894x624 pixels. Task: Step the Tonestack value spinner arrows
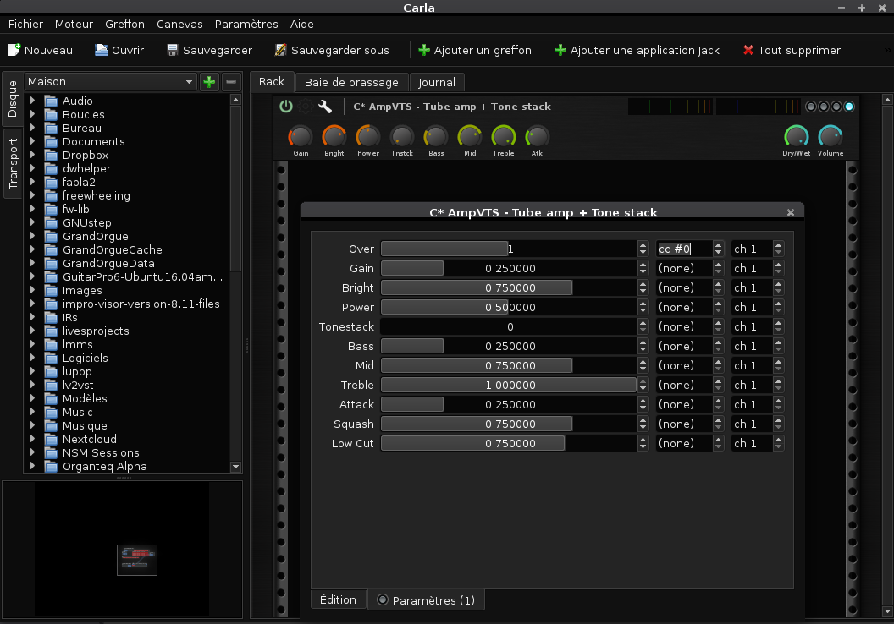(643, 327)
